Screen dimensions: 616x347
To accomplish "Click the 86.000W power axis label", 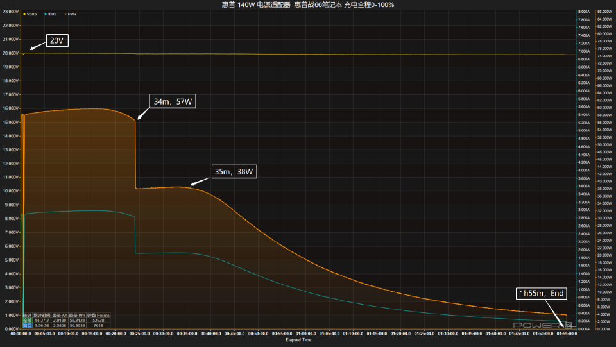I will tap(604, 12).
